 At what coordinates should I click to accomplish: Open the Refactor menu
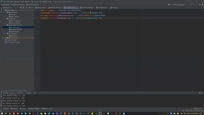(x=27, y=2)
